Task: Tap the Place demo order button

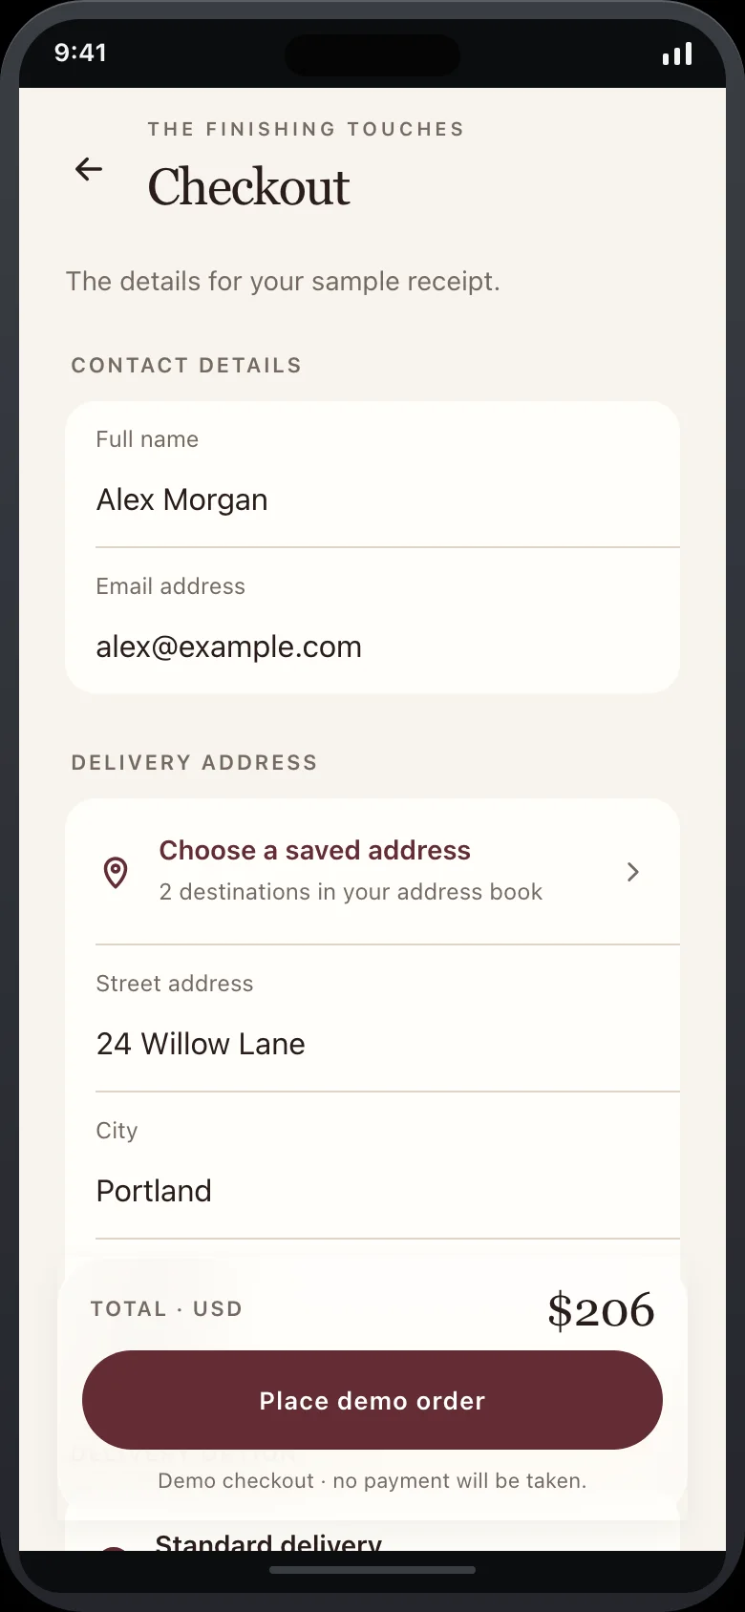Action: point(372,1400)
